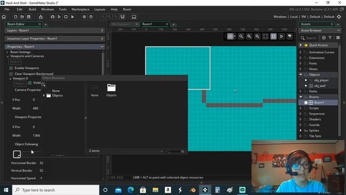Open the Help icon in the toolbar

(x=91, y=17)
